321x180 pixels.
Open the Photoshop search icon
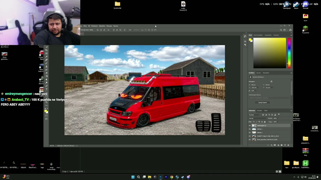pyautogui.click(x=281, y=30)
